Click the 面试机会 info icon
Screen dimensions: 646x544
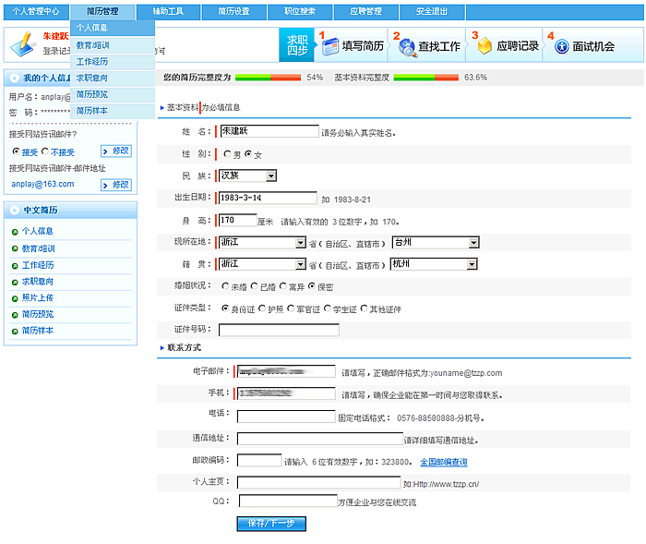click(560, 46)
